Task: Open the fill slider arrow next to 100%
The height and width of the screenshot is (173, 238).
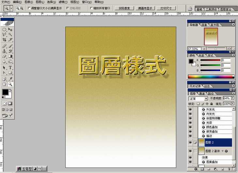Action: coord(233,104)
